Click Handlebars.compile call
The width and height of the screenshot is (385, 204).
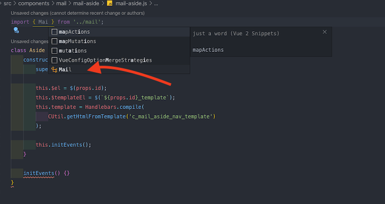(x=115, y=107)
